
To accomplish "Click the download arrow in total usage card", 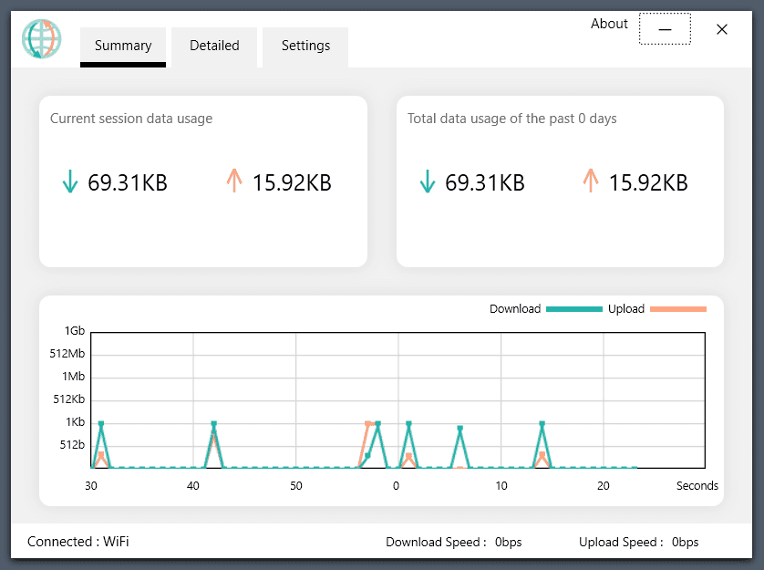I will [428, 181].
